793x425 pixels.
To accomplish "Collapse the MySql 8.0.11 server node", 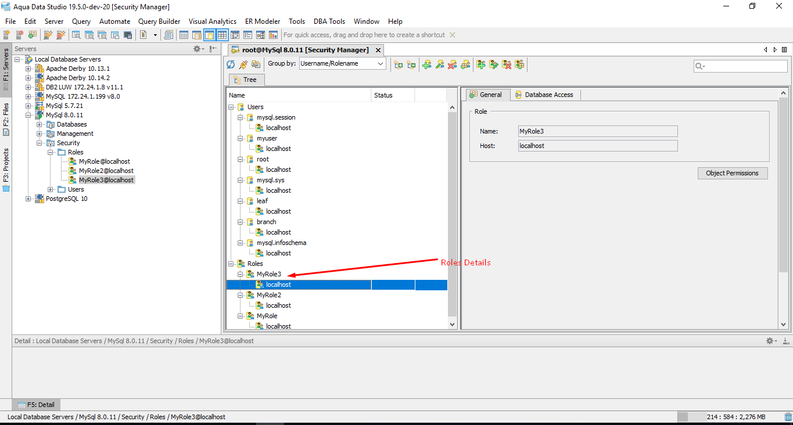I will pos(28,115).
